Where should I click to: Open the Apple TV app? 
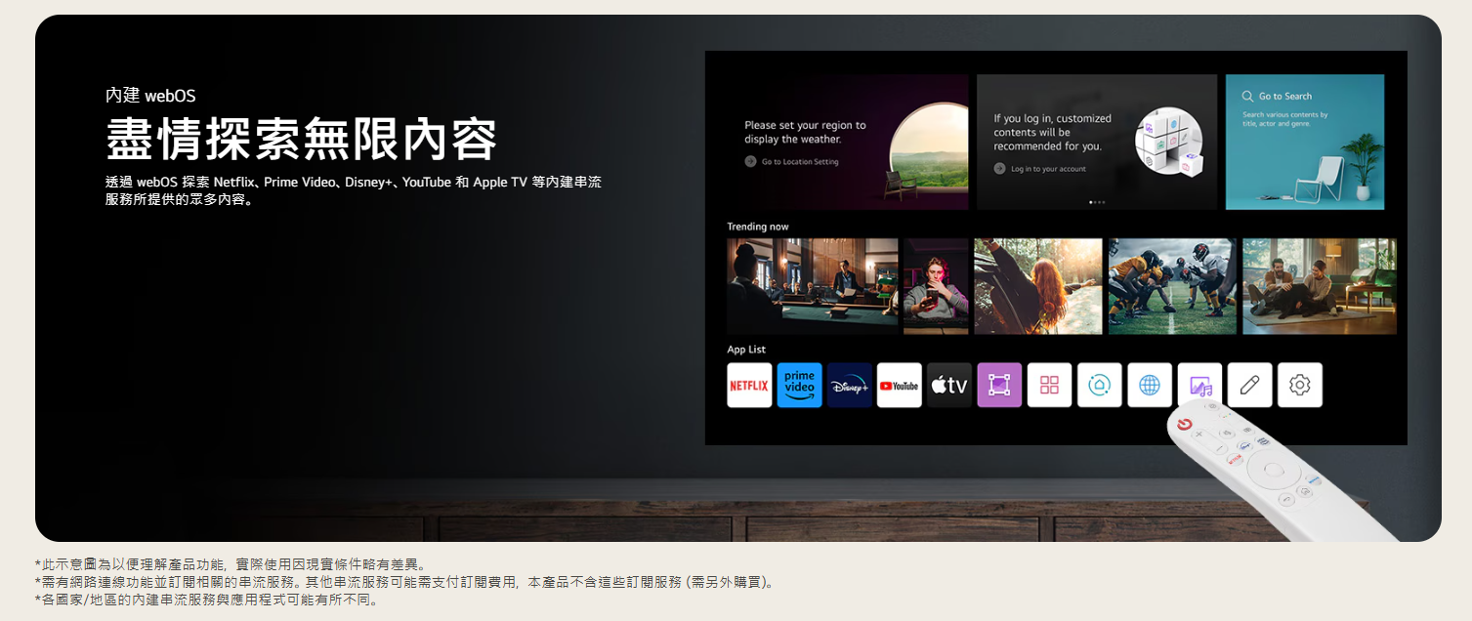click(948, 386)
